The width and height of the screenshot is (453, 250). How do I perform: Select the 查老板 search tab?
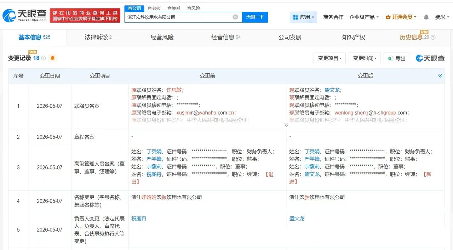pos(154,8)
